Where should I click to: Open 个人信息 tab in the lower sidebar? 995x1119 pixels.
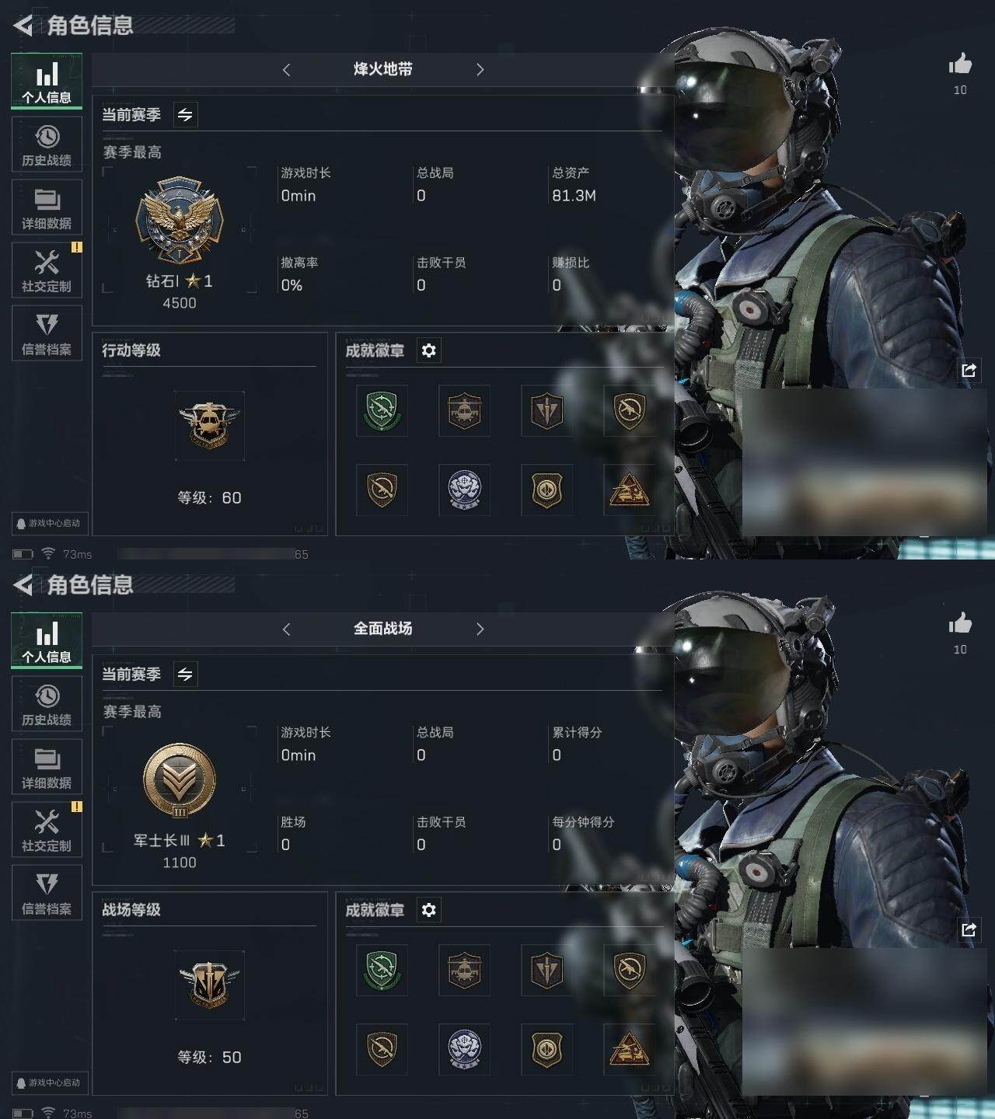point(47,640)
